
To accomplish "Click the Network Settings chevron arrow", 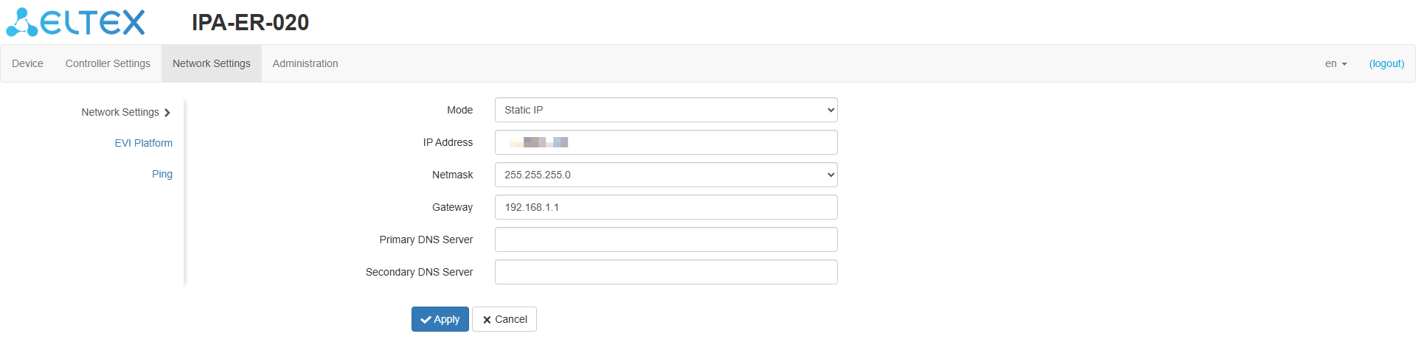I will (x=167, y=113).
